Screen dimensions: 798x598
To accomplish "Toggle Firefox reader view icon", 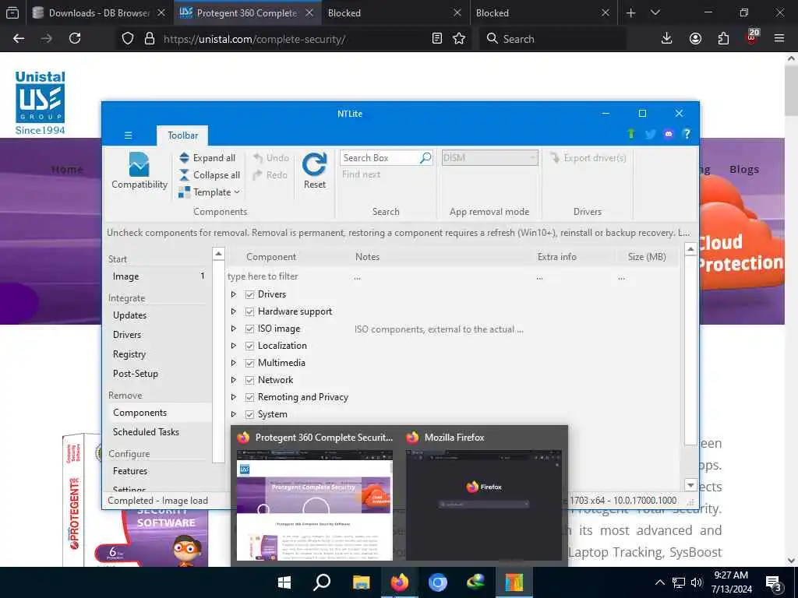I will [x=436, y=39].
